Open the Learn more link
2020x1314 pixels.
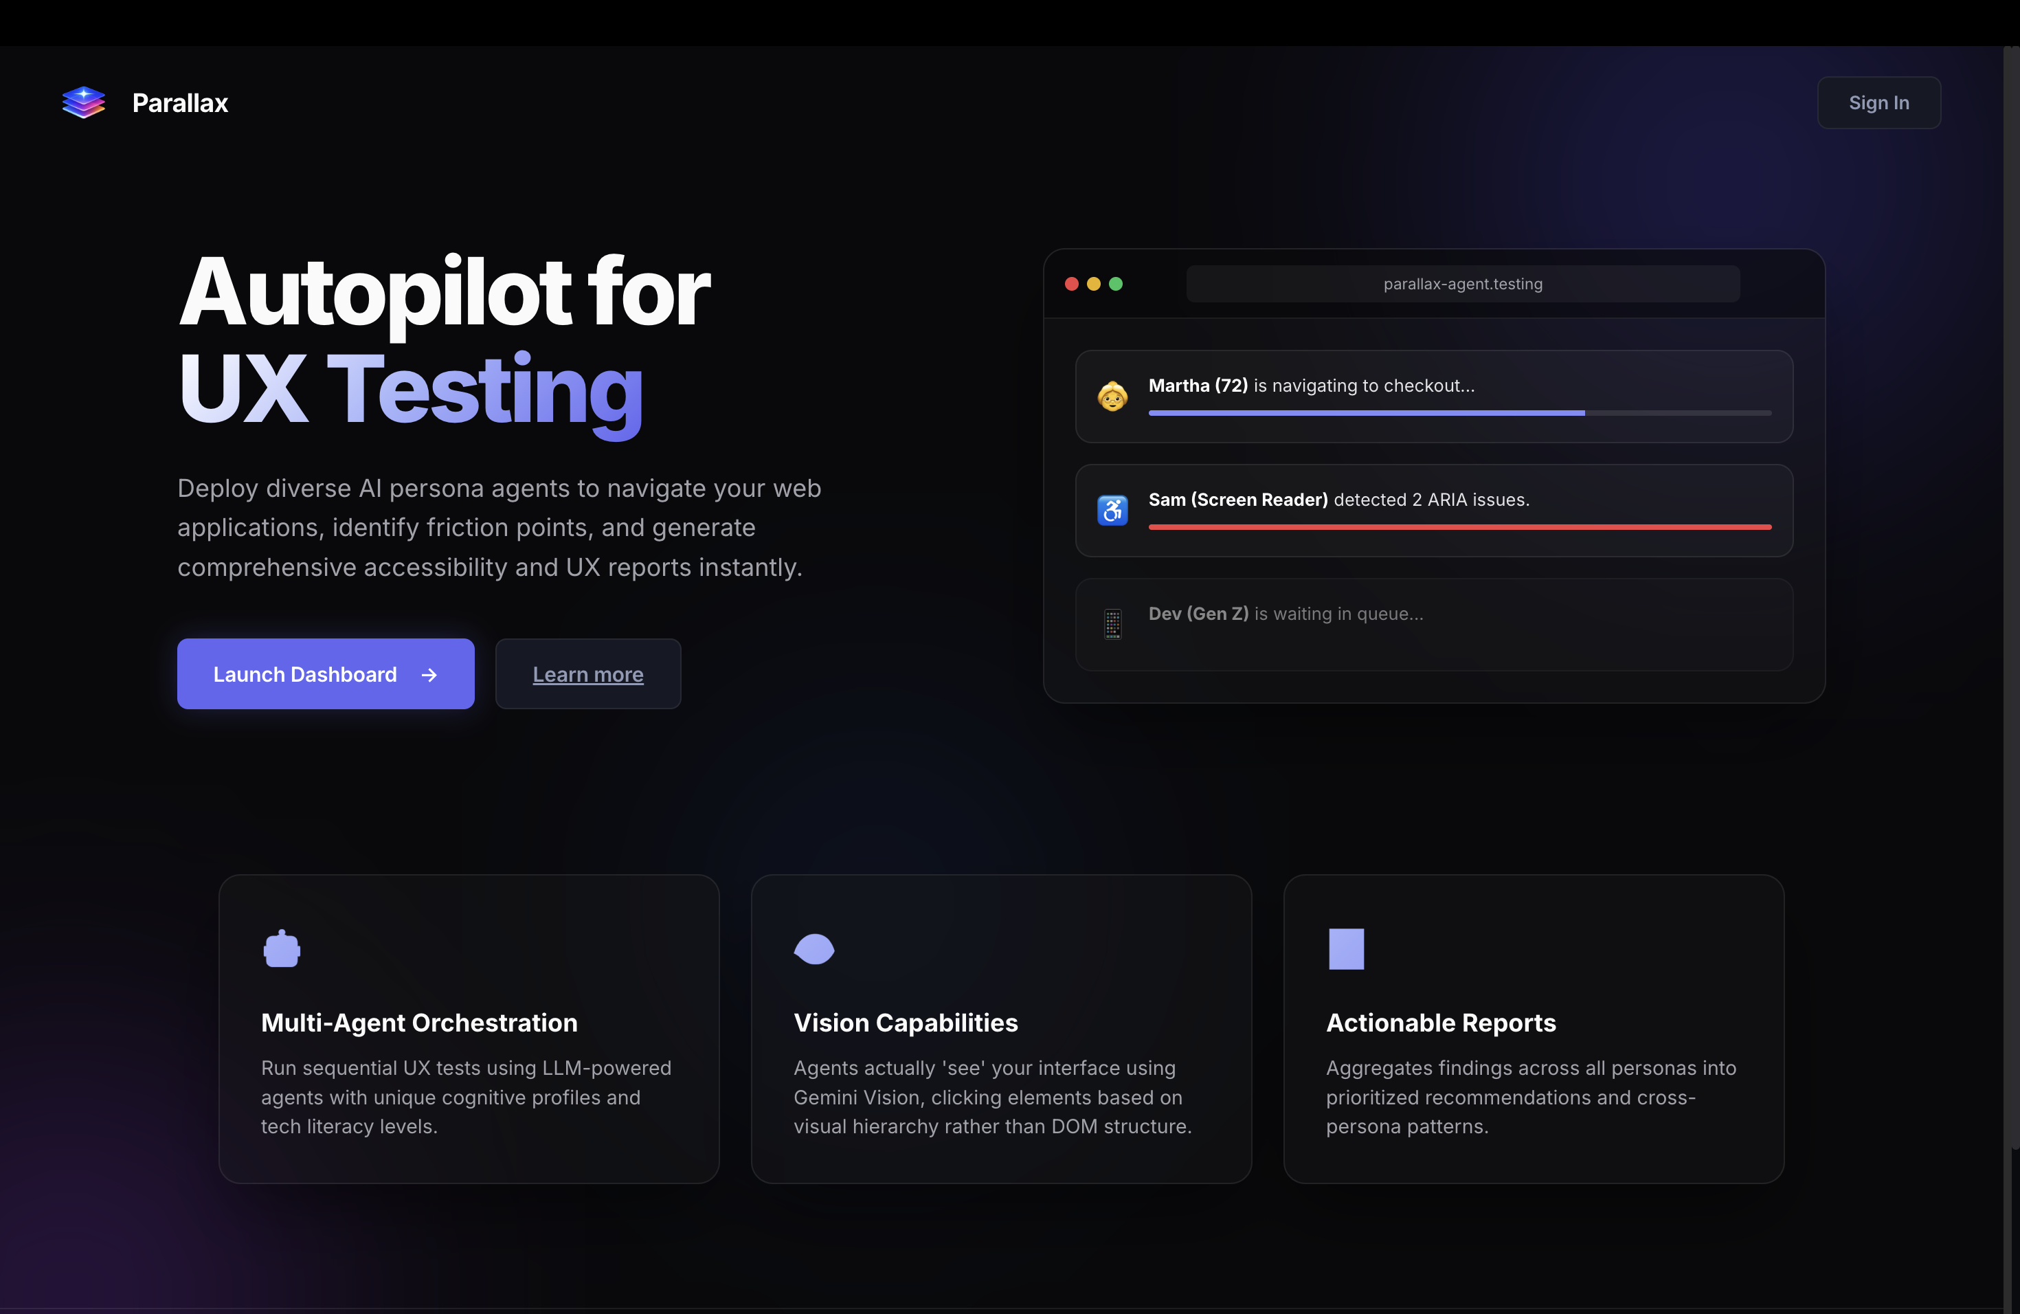point(587,675)
